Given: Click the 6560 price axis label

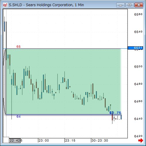Looking at the screenshot, I should click(x=138, y=14).
